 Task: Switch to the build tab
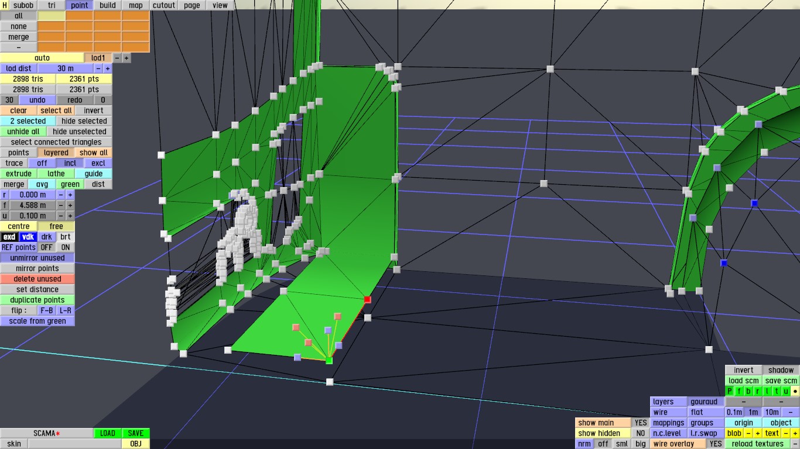[x=108, y=5]
